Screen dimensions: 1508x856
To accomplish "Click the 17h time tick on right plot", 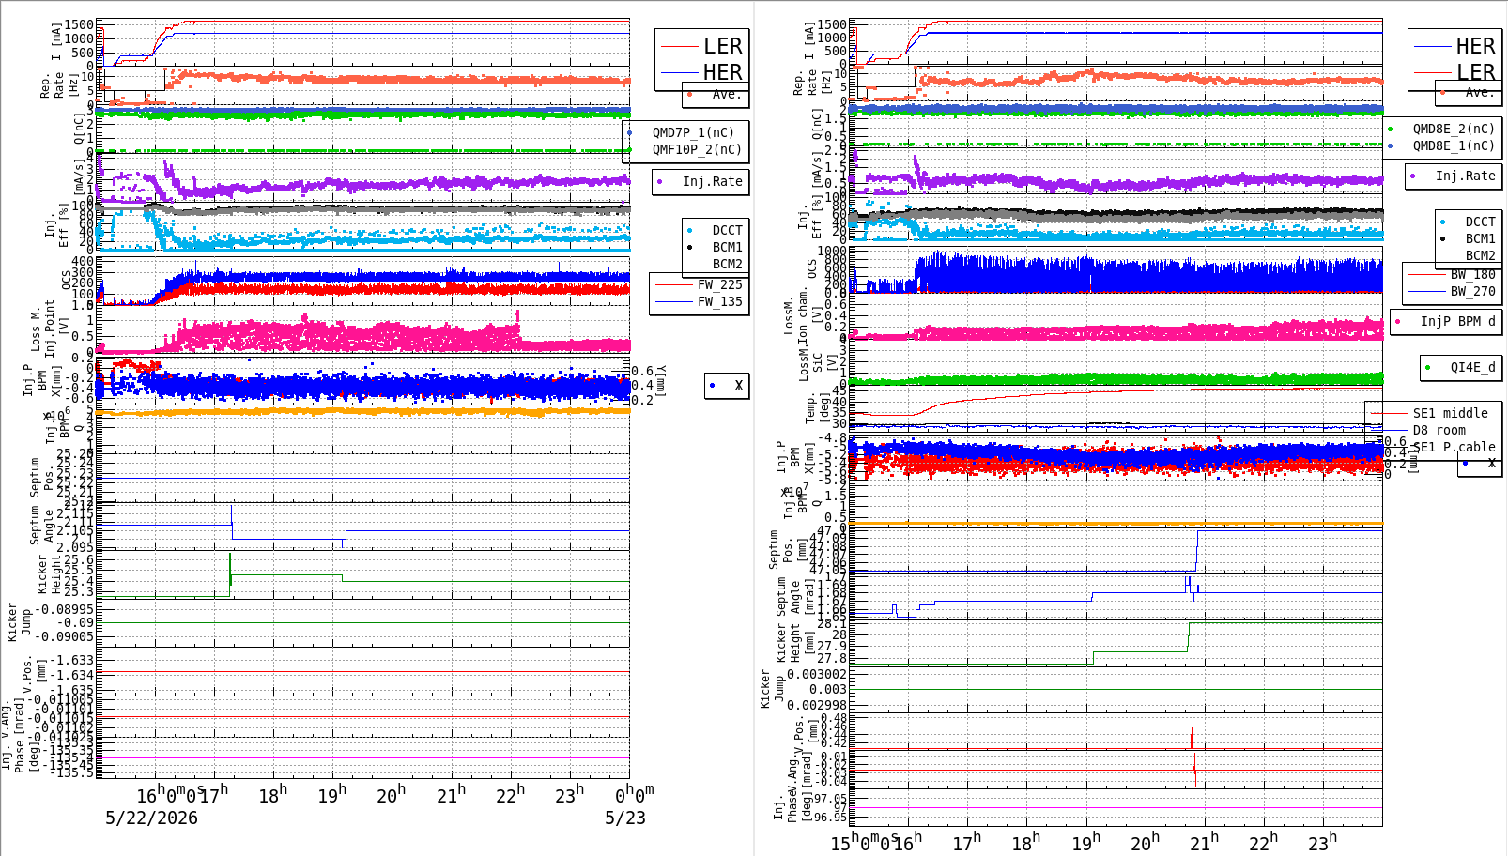I will (x=966, y=842).
